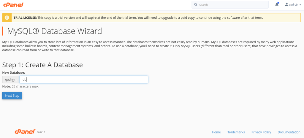304x138 pixels.
Task: Click the TRIAL LICENSE banner text
Action: pyautogui.click(x=138, y=18)
